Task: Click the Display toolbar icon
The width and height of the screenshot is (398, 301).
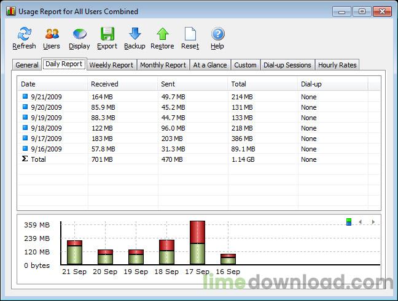Action: [x=79, y=34]
